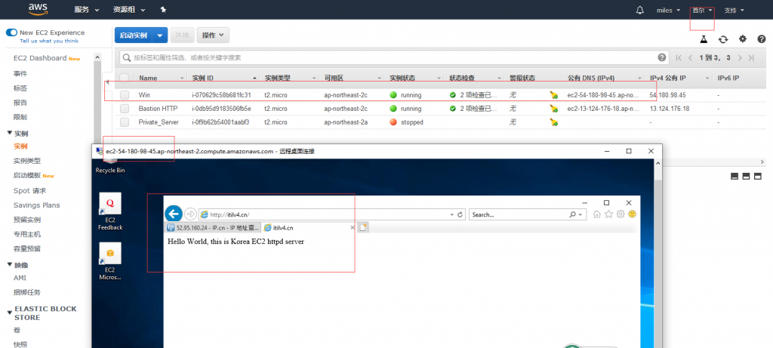This screenshot has width=773, height=348.
Task: Click the alarm icon in Private_Server row
Action: point(553,122)
